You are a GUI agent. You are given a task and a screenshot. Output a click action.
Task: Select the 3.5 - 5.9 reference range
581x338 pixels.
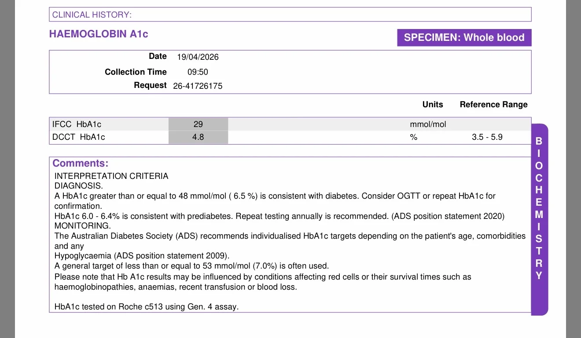point(487,137)
